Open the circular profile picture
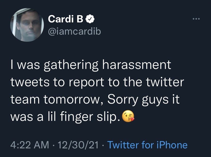 27,25
